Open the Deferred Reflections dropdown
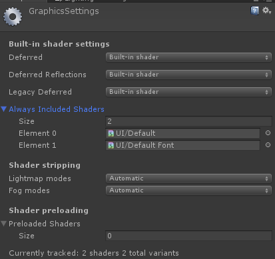The image size is (275, 259). pos(188,75)
